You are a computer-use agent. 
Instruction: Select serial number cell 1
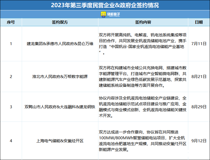[x=11, y=44]
